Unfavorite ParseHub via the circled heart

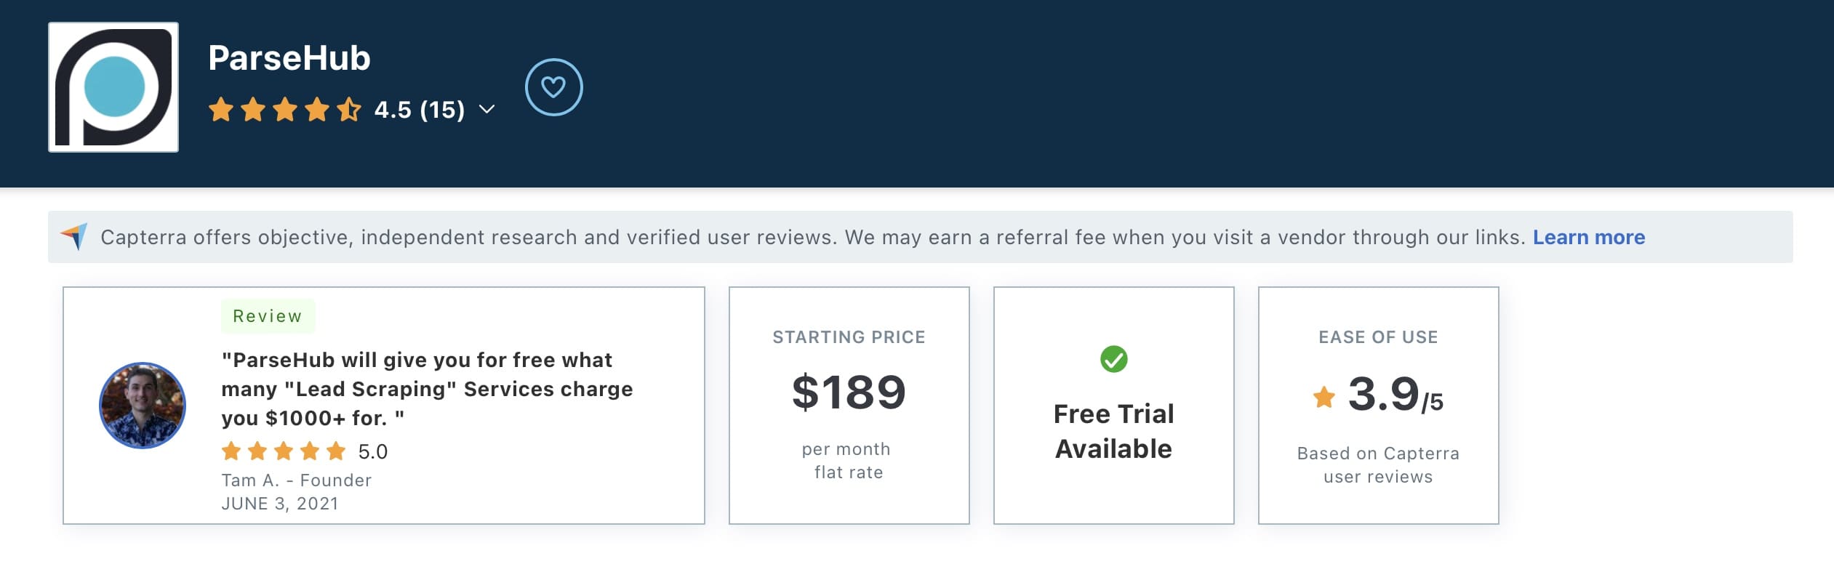554,86
